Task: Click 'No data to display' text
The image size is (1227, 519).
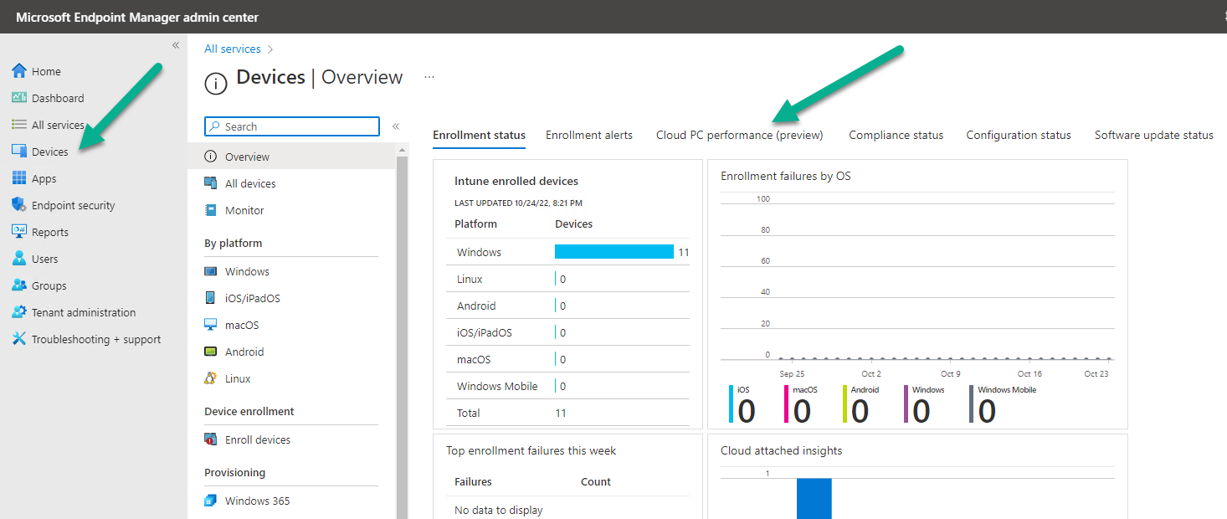Action: pos(499,510)
